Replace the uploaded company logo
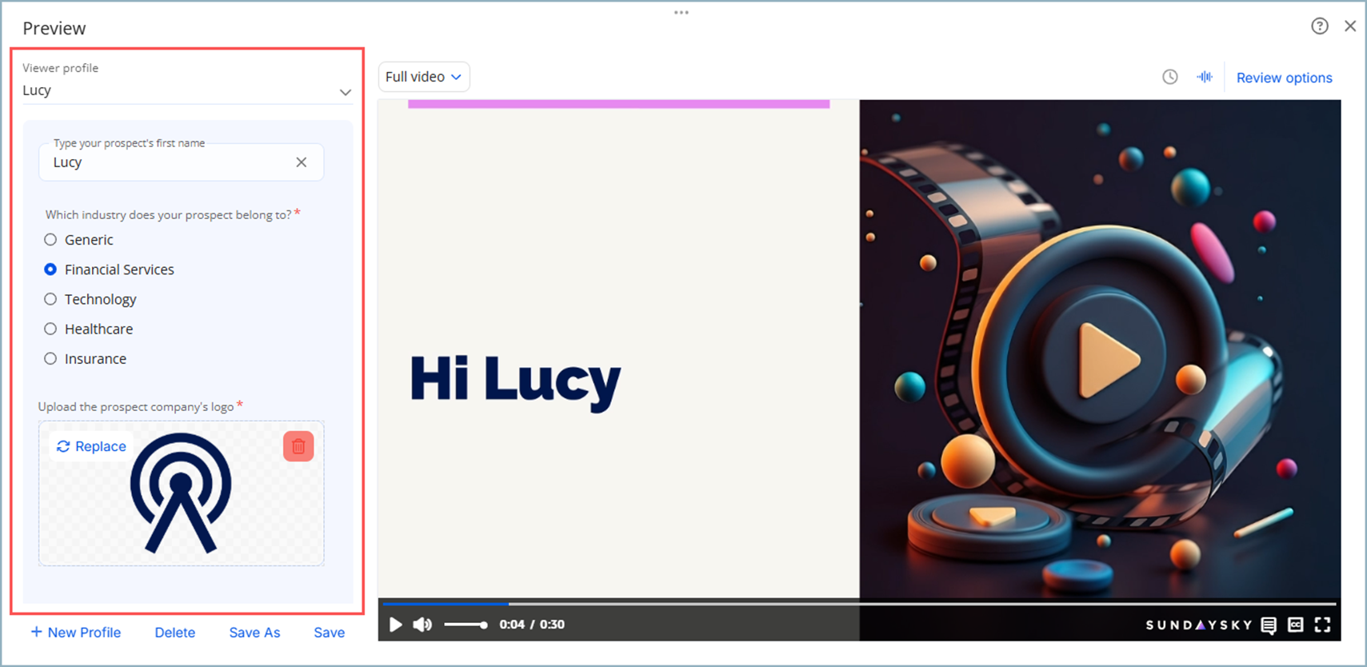Viewport: 1367px width, 667px height. click(x=91, y=446)
